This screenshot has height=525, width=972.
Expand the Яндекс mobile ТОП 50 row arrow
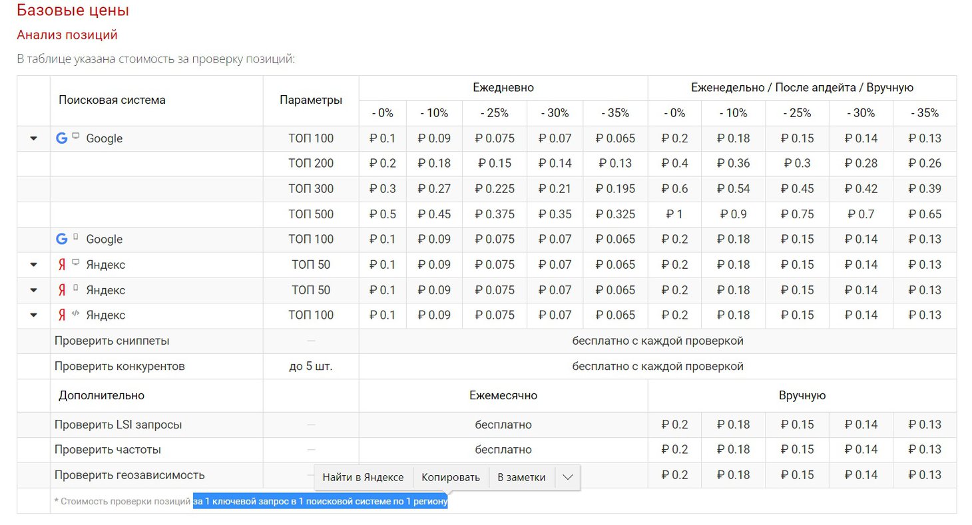pos(33,290)
